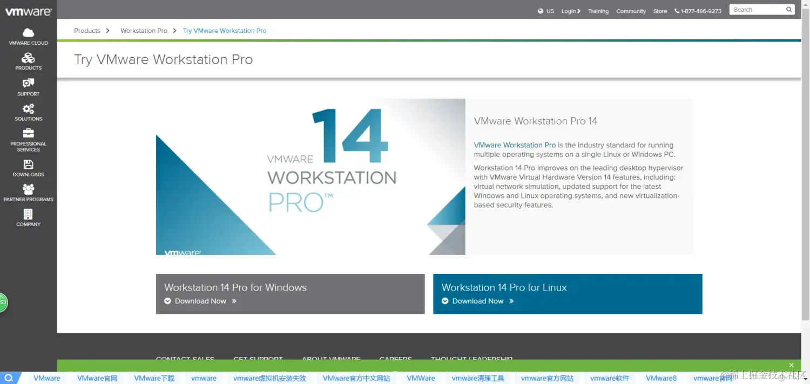Open the Store menu link
The image size is (810, 384).
[x=660, y=11]
